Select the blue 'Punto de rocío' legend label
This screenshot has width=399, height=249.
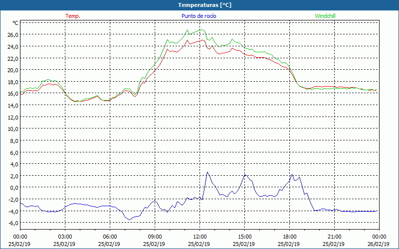click(199, 16)
